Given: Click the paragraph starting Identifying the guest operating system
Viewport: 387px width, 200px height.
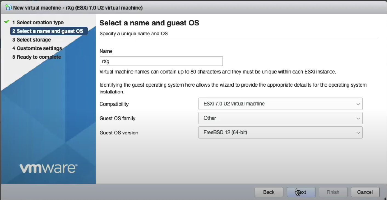Looking at the screenshot, I should [x=233, y=88].
